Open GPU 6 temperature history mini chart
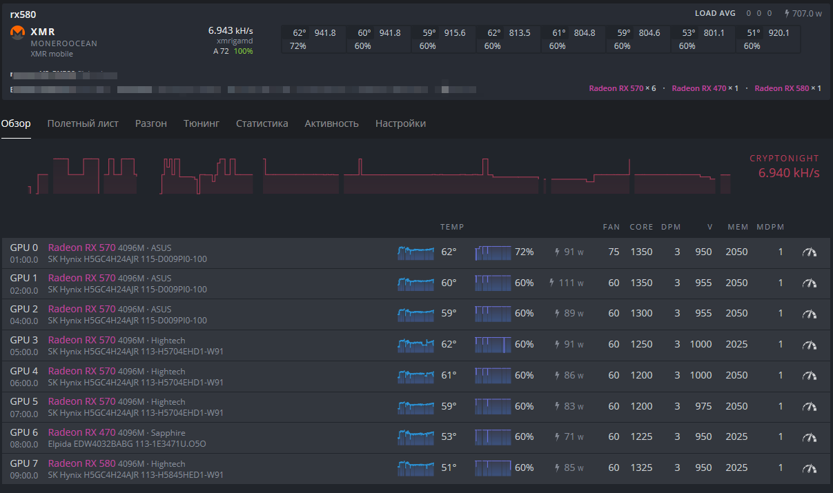 416,437
